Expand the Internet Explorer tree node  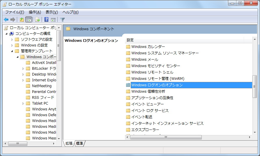point(23,80)
